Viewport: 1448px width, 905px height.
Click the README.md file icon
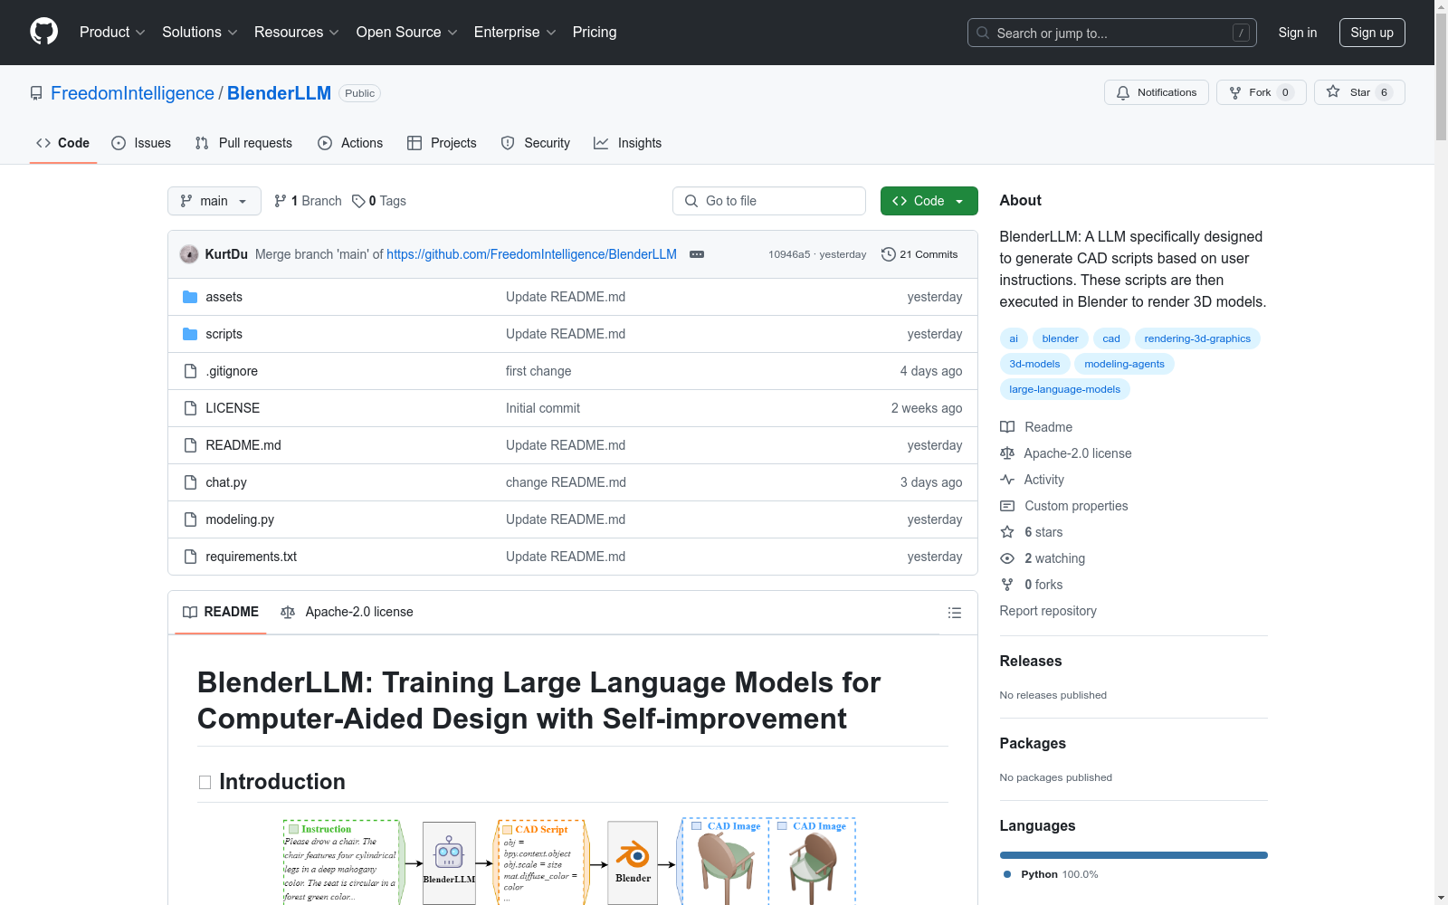point(190,445)
